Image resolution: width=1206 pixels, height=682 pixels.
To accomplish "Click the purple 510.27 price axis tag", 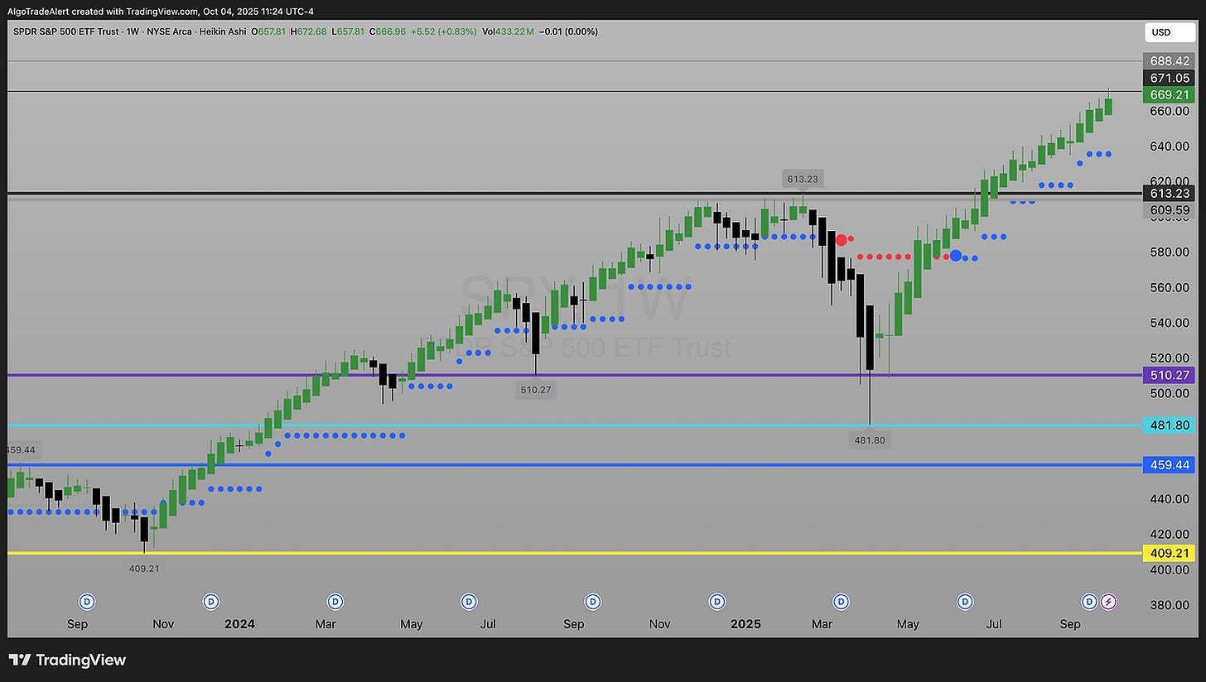I will (1170, 375).
